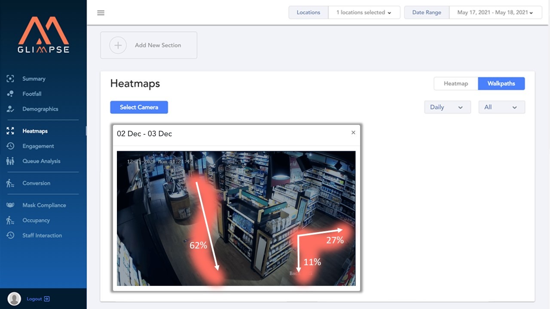Open the Engagement section icon
The image size is (550, 309).
pos(10,146)
